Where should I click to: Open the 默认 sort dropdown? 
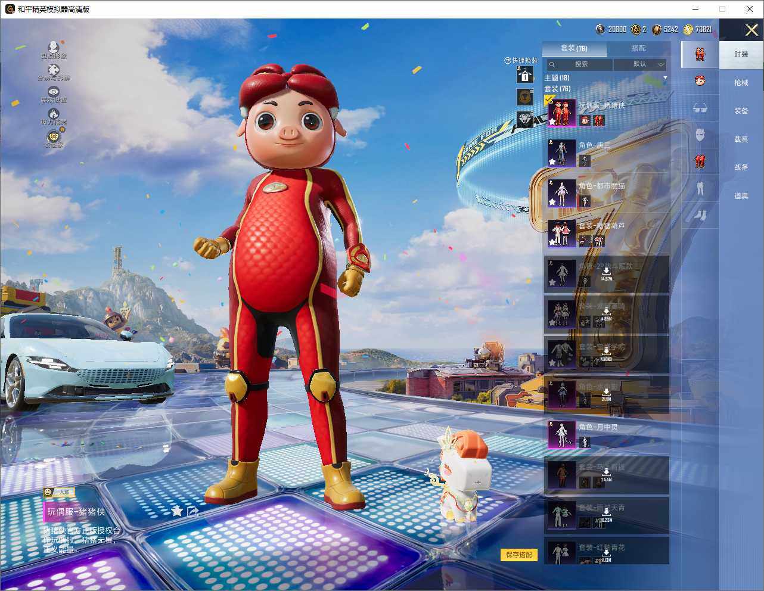point(641,64)
